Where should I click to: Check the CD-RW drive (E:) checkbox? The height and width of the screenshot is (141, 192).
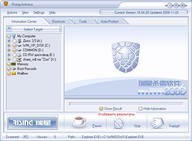click(x=15, y=55)
